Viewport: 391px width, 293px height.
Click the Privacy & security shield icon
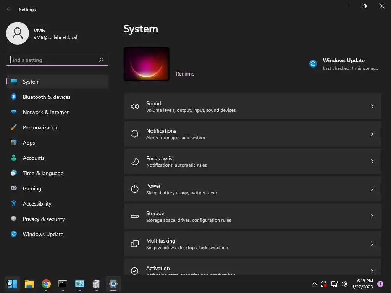point(14,219)
